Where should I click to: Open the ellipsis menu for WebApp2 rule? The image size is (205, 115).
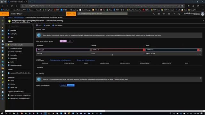(x=200, y=50)
